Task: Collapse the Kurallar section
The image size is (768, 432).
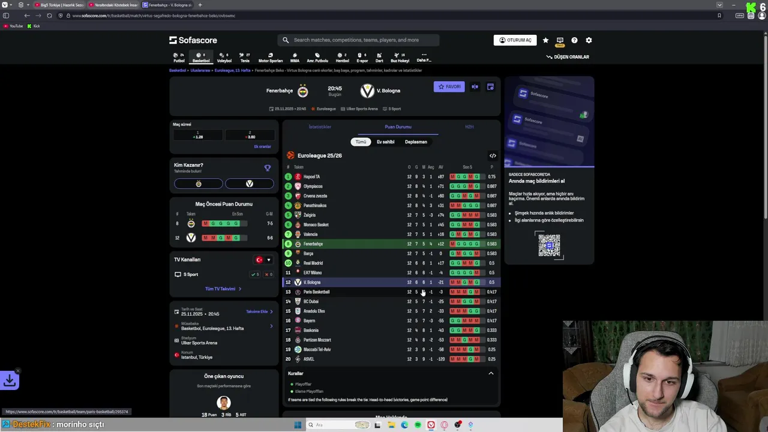Action: tap(491, 373)
